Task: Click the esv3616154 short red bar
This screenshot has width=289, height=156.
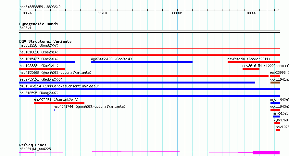Action: (x=251, y=69)
